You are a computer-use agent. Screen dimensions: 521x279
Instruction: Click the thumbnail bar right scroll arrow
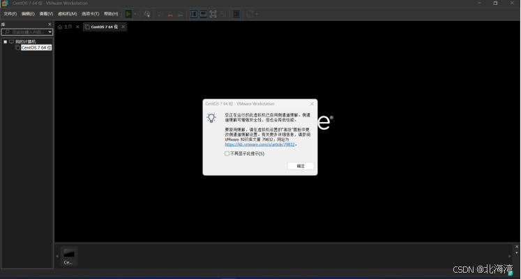tap(510, 256)
